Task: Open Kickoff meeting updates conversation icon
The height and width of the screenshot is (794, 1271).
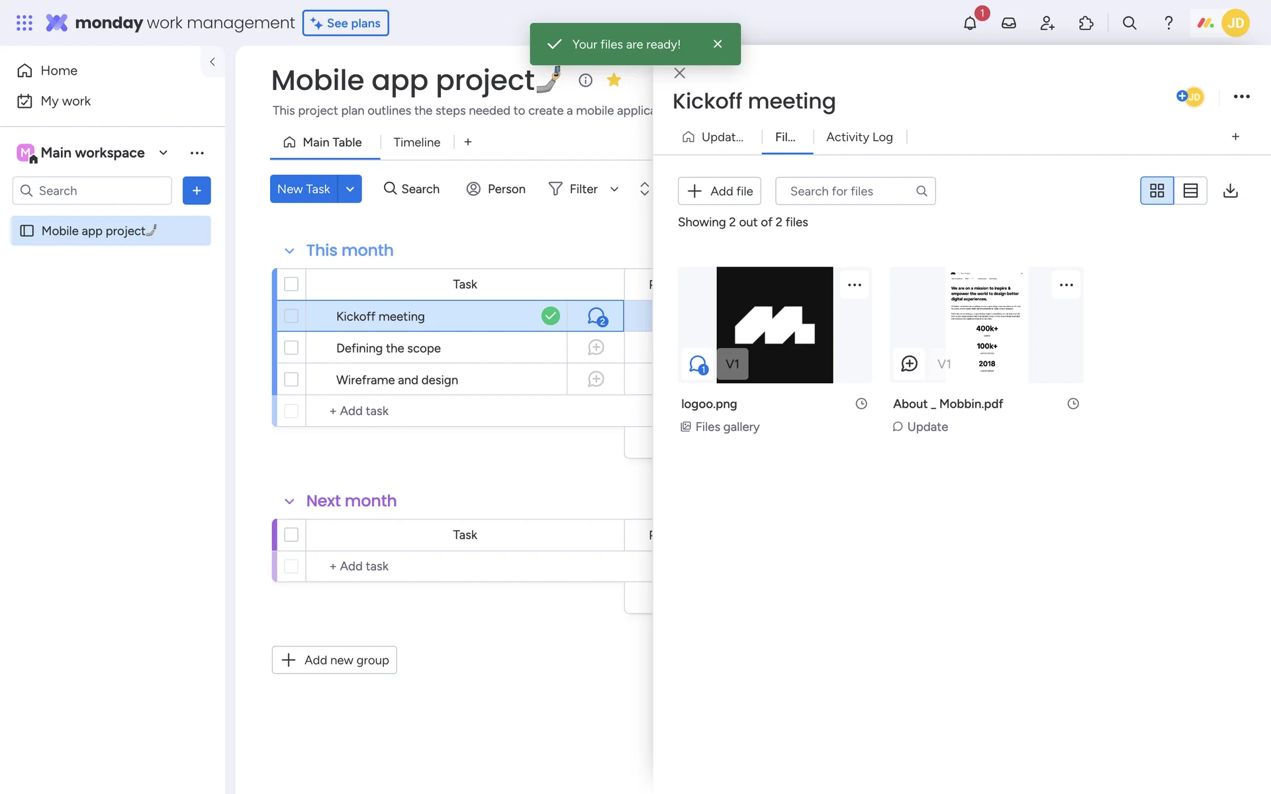Action: pyautogui.click(x=596, y=317)
